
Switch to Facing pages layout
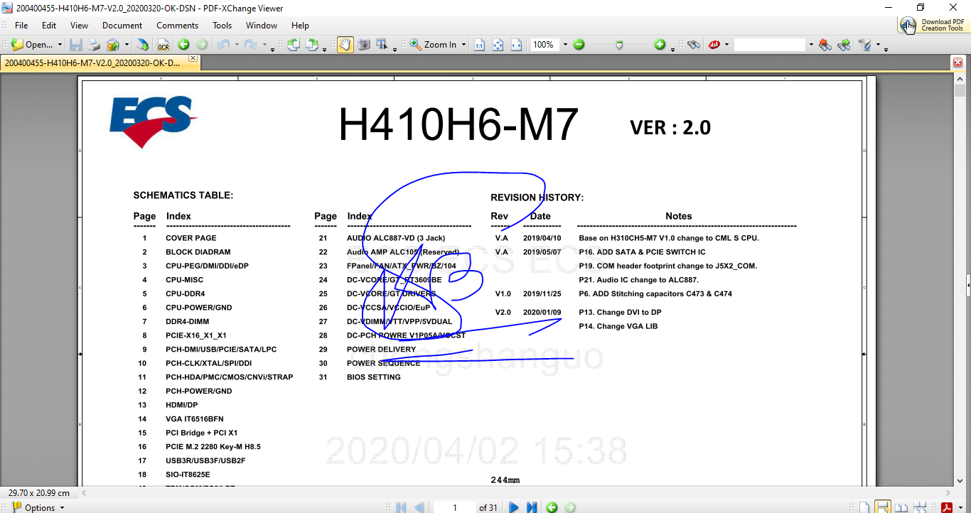pyautogui.click(x=901, y=507)
